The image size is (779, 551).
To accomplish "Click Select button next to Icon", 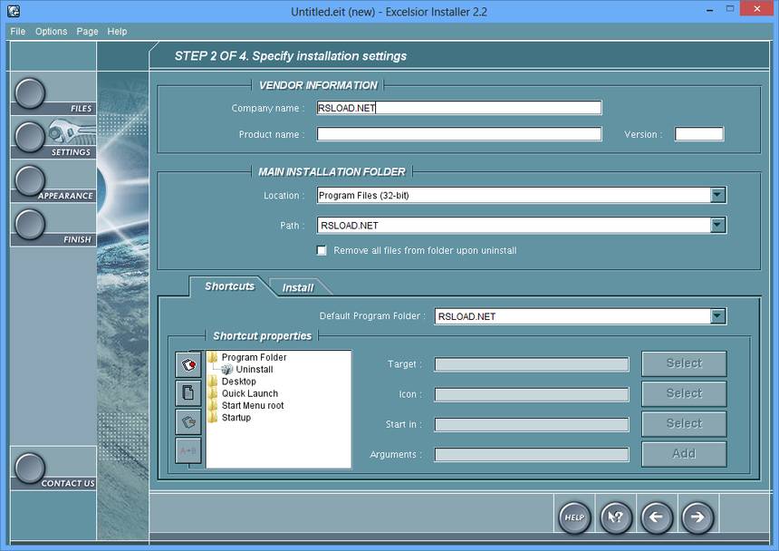I will (x=684, y=393).
